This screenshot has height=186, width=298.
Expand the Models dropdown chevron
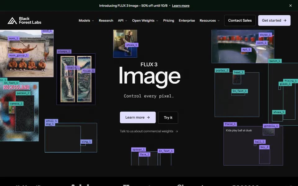(93, 21)
